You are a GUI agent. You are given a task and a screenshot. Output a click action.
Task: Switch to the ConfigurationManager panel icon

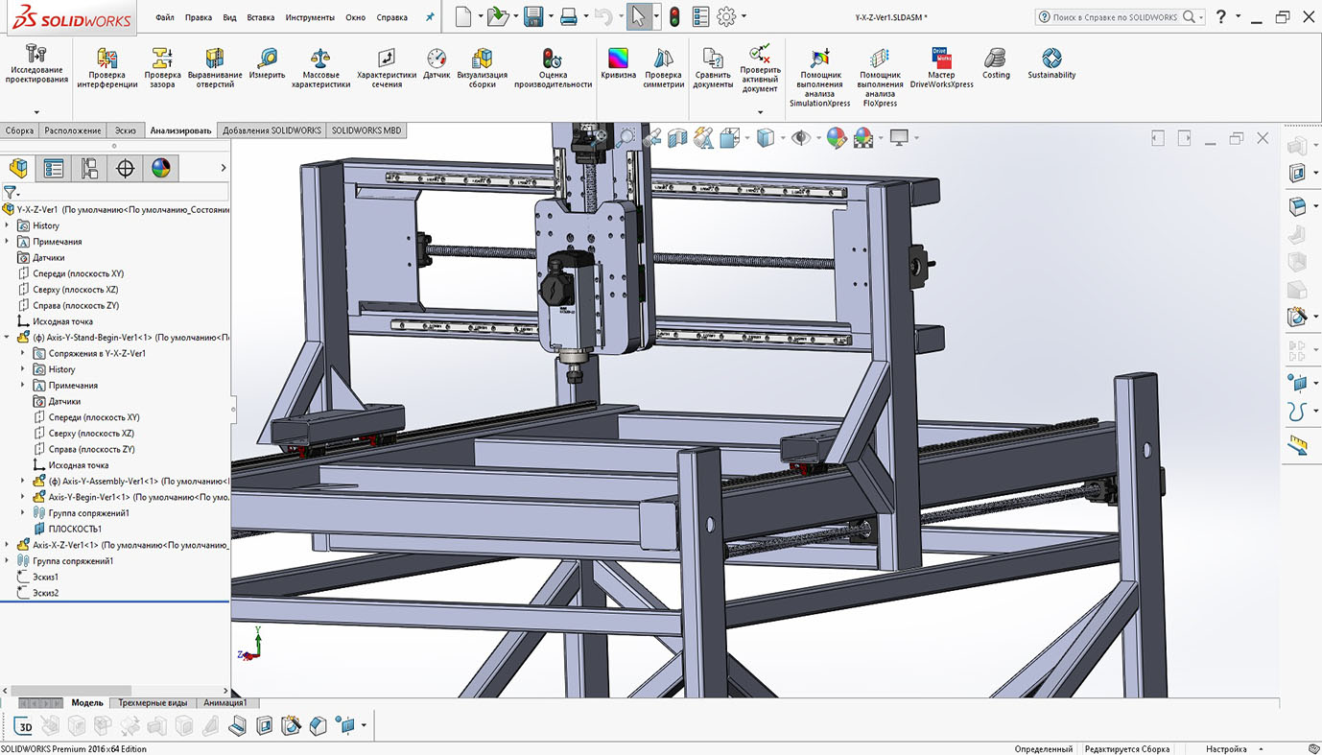coord(89,169)
